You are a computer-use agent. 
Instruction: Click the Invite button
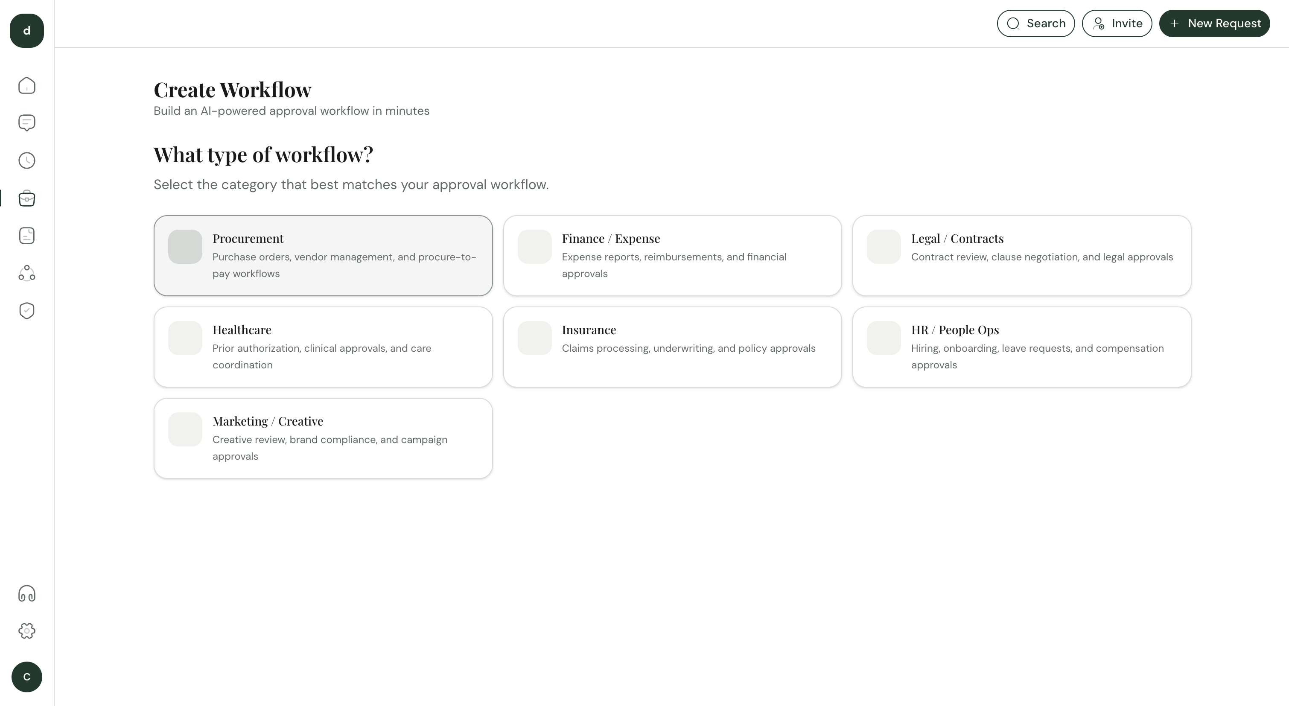[x=1117, y=23]
